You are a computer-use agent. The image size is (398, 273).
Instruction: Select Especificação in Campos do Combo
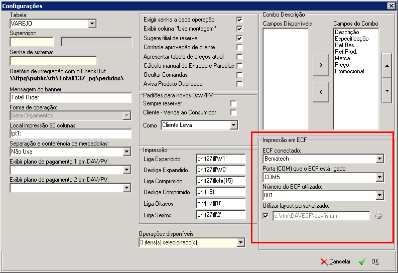[x=351, y=39]
